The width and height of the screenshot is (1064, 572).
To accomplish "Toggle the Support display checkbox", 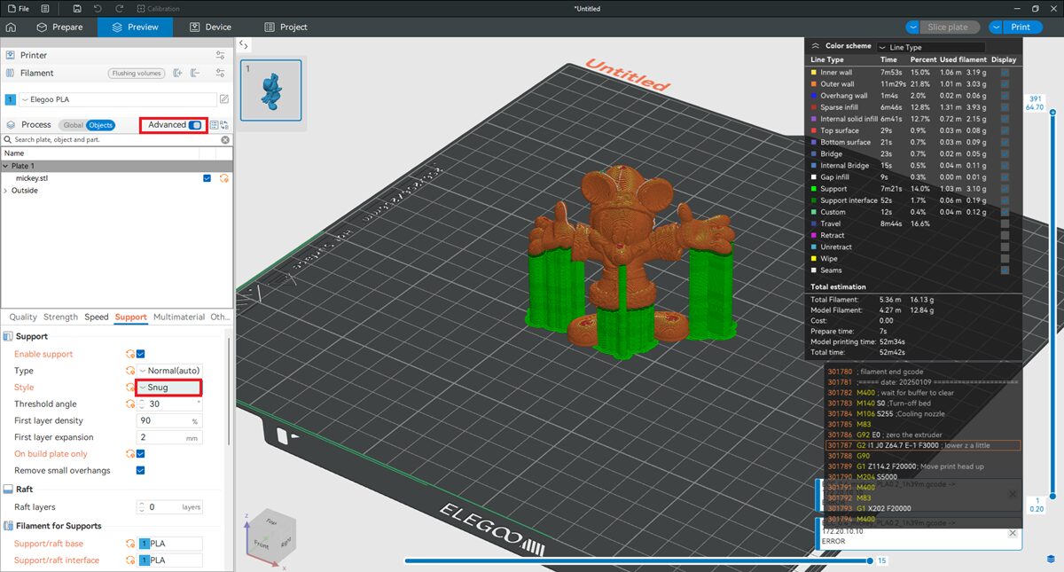I will (x=1005, y=189).
